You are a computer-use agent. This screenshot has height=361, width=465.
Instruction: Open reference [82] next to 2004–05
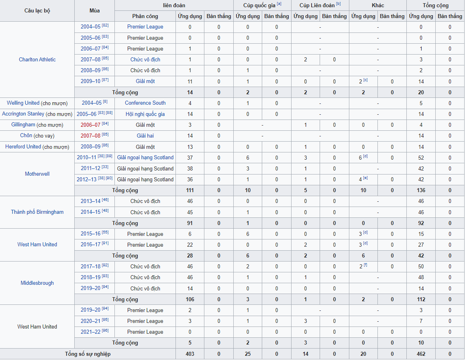pos(105,26)
